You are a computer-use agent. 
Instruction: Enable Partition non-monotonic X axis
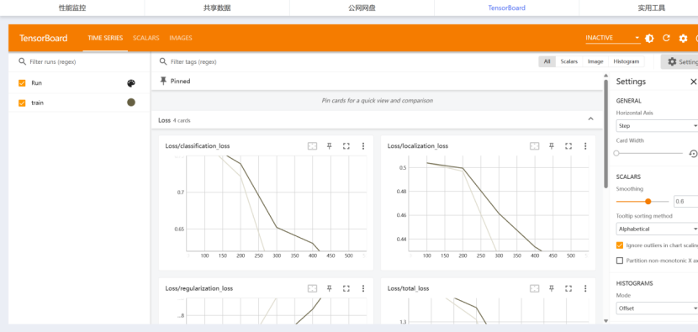point(619,261)
